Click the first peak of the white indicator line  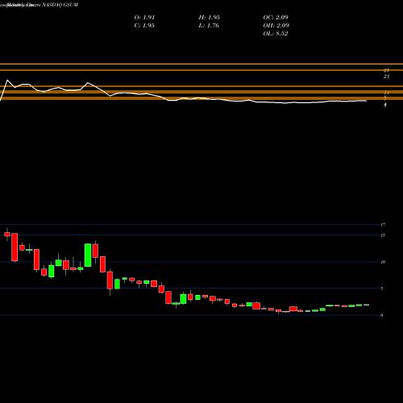(x=7, y=80)
